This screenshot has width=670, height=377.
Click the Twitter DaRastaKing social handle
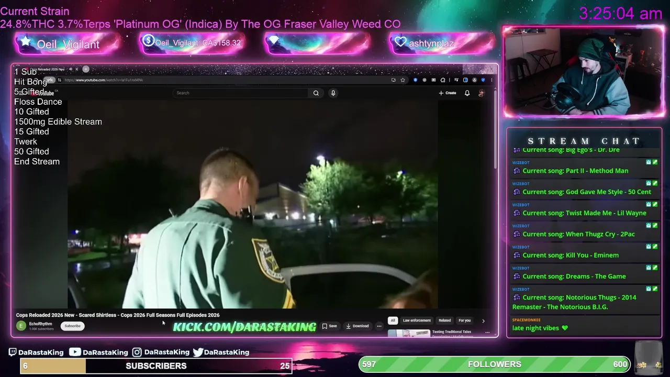221,352
